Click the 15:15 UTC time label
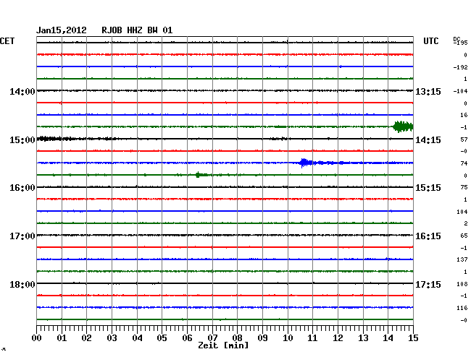Viewport: 471px width, 357px height. [428, 188]
